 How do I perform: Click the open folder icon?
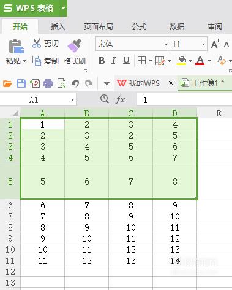8,83
